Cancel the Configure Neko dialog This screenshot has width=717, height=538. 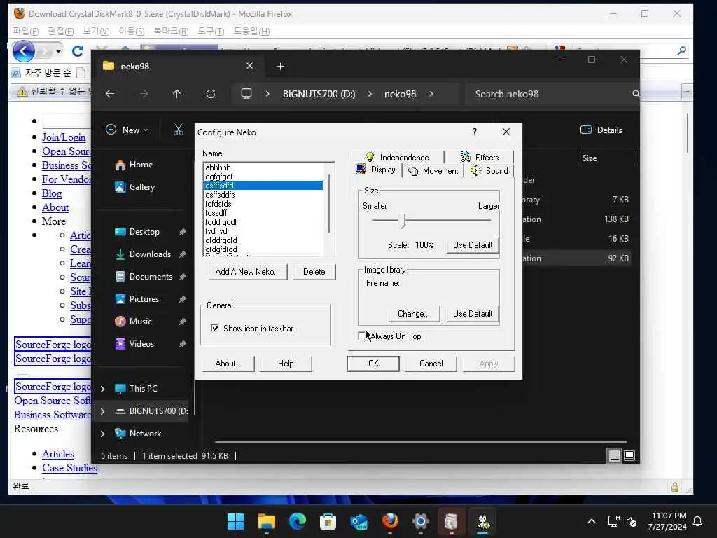tap(431, 364)
